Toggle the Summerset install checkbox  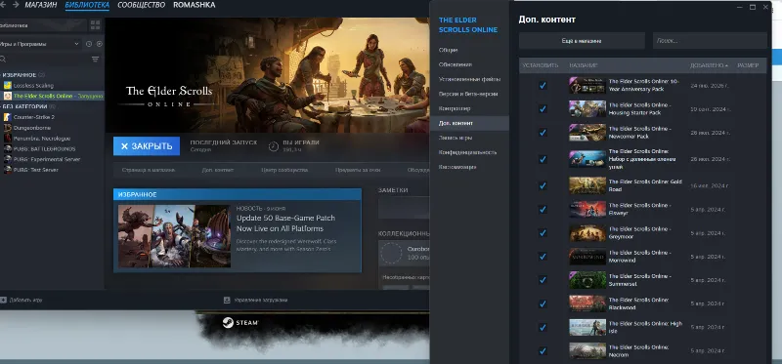click(x=543, y=280)
